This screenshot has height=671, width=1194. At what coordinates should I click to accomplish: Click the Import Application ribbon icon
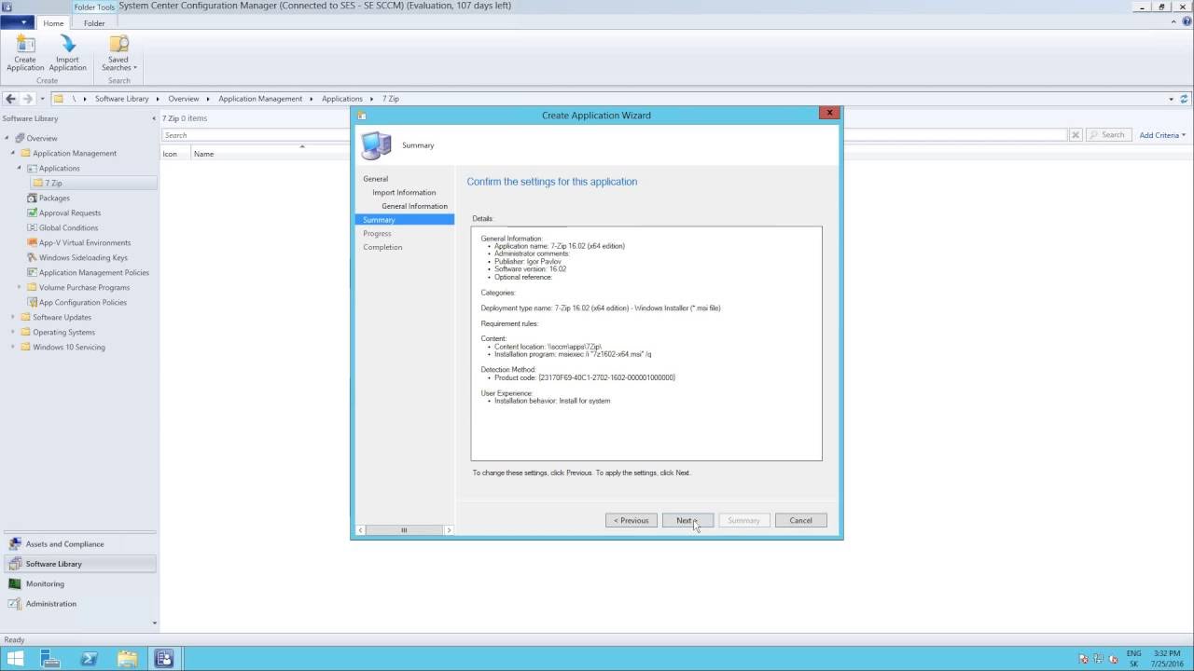(x=67, y=52)
